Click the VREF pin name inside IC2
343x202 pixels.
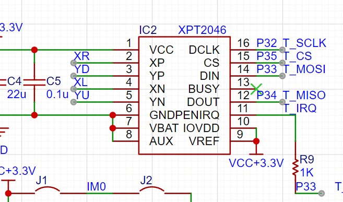204,141
